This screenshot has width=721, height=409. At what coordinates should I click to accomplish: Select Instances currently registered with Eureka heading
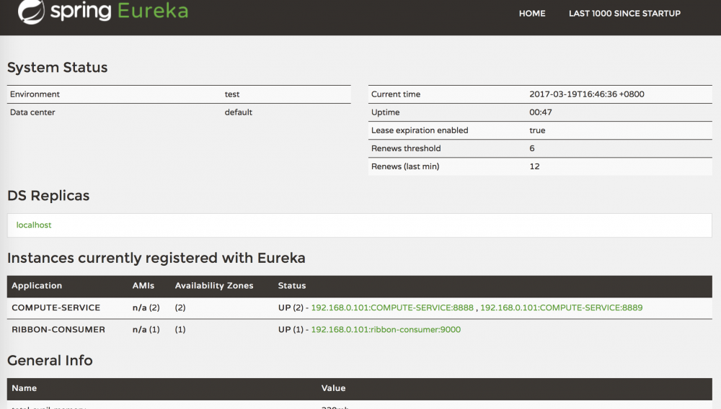click(x=156, y=258)
